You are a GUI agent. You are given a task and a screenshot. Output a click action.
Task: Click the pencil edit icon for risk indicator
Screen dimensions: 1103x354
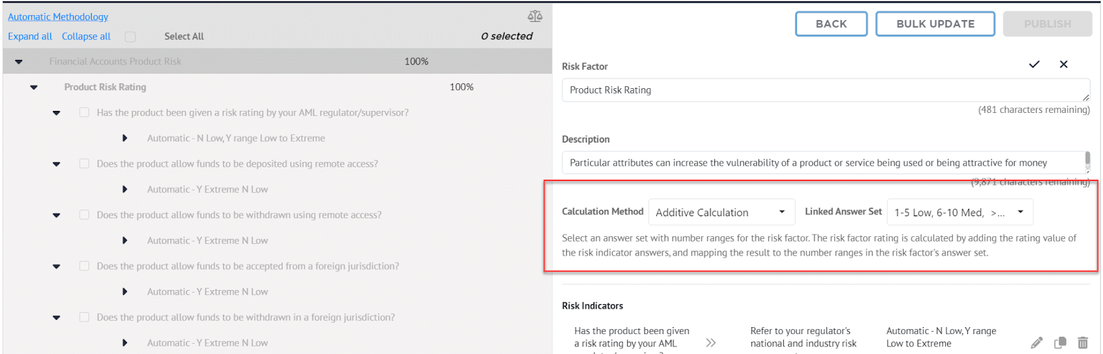point(1037,342)
